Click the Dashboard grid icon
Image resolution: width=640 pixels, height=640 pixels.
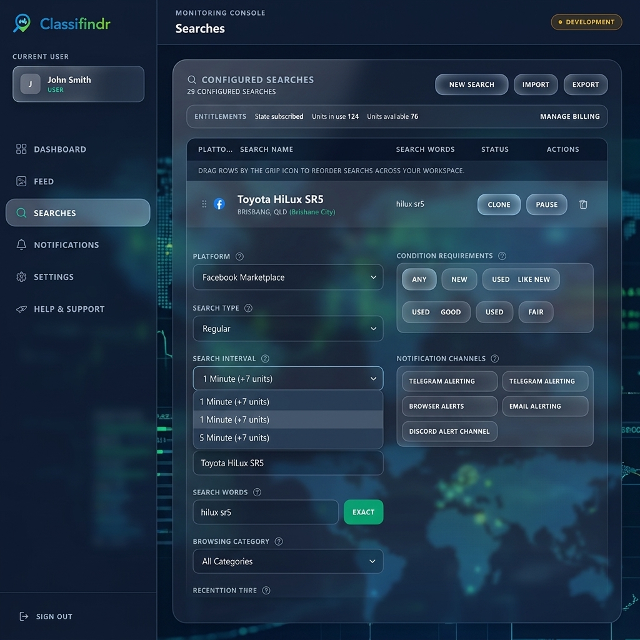pyautogui.click(x=21, y=149)
